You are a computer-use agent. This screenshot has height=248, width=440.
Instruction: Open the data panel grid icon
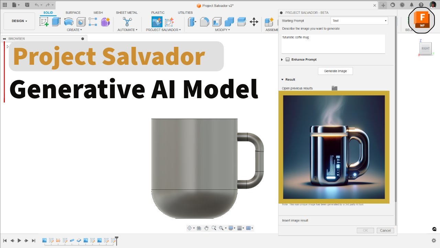coord(5,5)
